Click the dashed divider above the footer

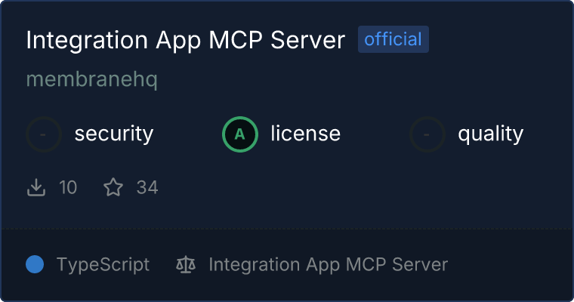pos(287,228)
